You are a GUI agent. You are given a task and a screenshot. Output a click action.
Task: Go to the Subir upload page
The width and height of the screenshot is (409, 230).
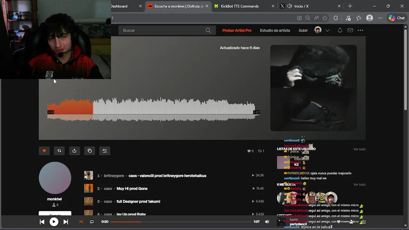(x=303, y=30)
